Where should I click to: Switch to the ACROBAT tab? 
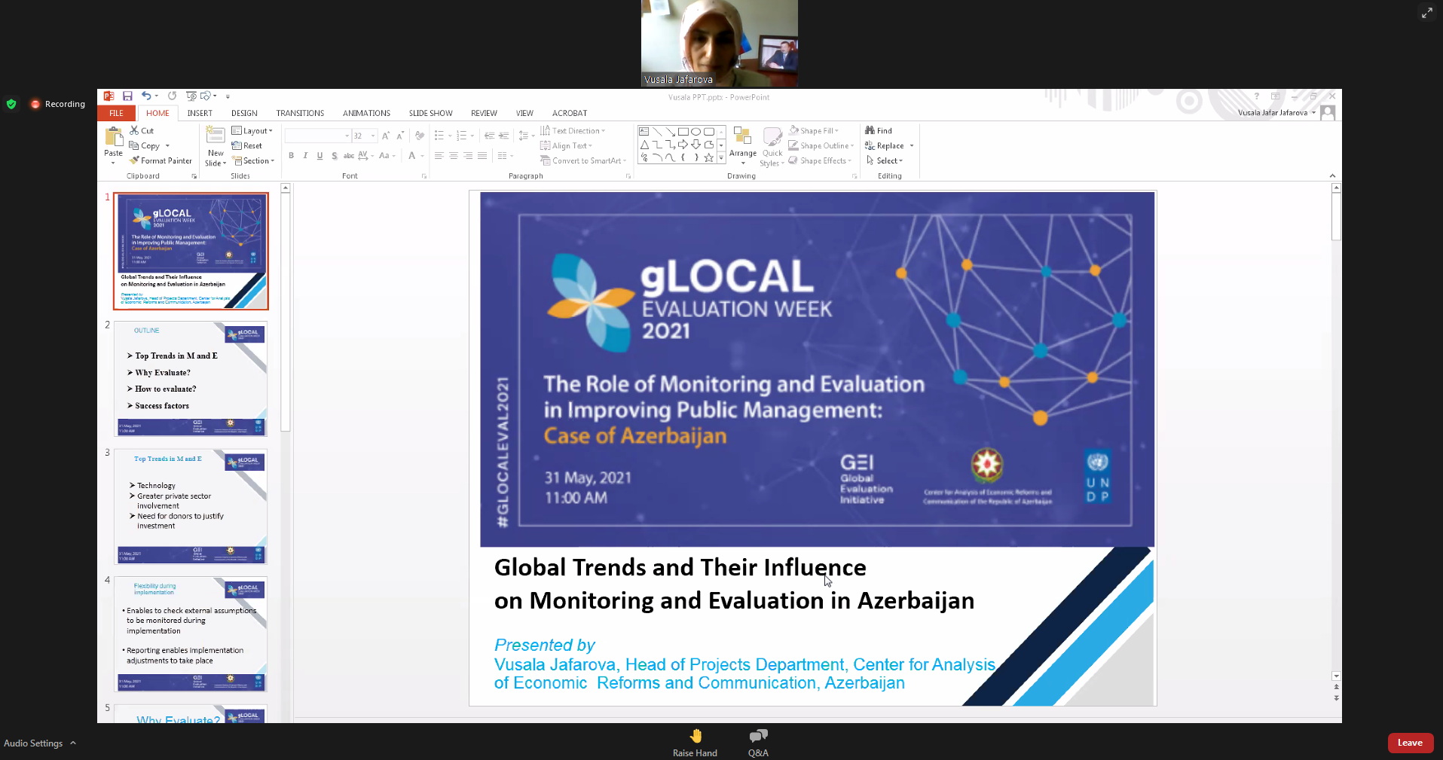click(x=569, y=113)
